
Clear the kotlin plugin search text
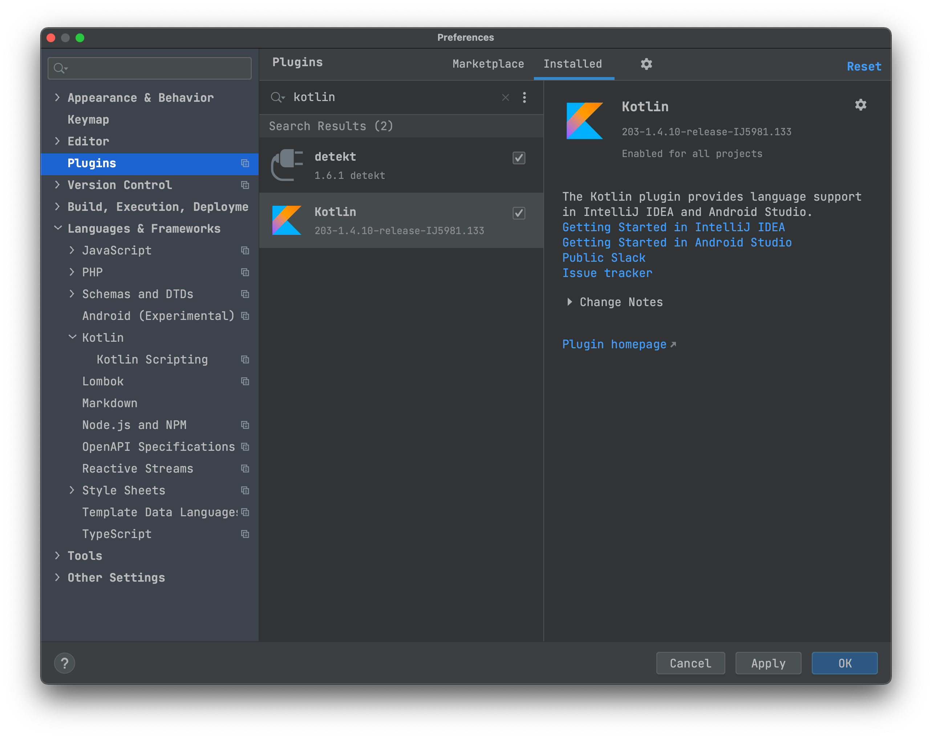click(506, 98)
